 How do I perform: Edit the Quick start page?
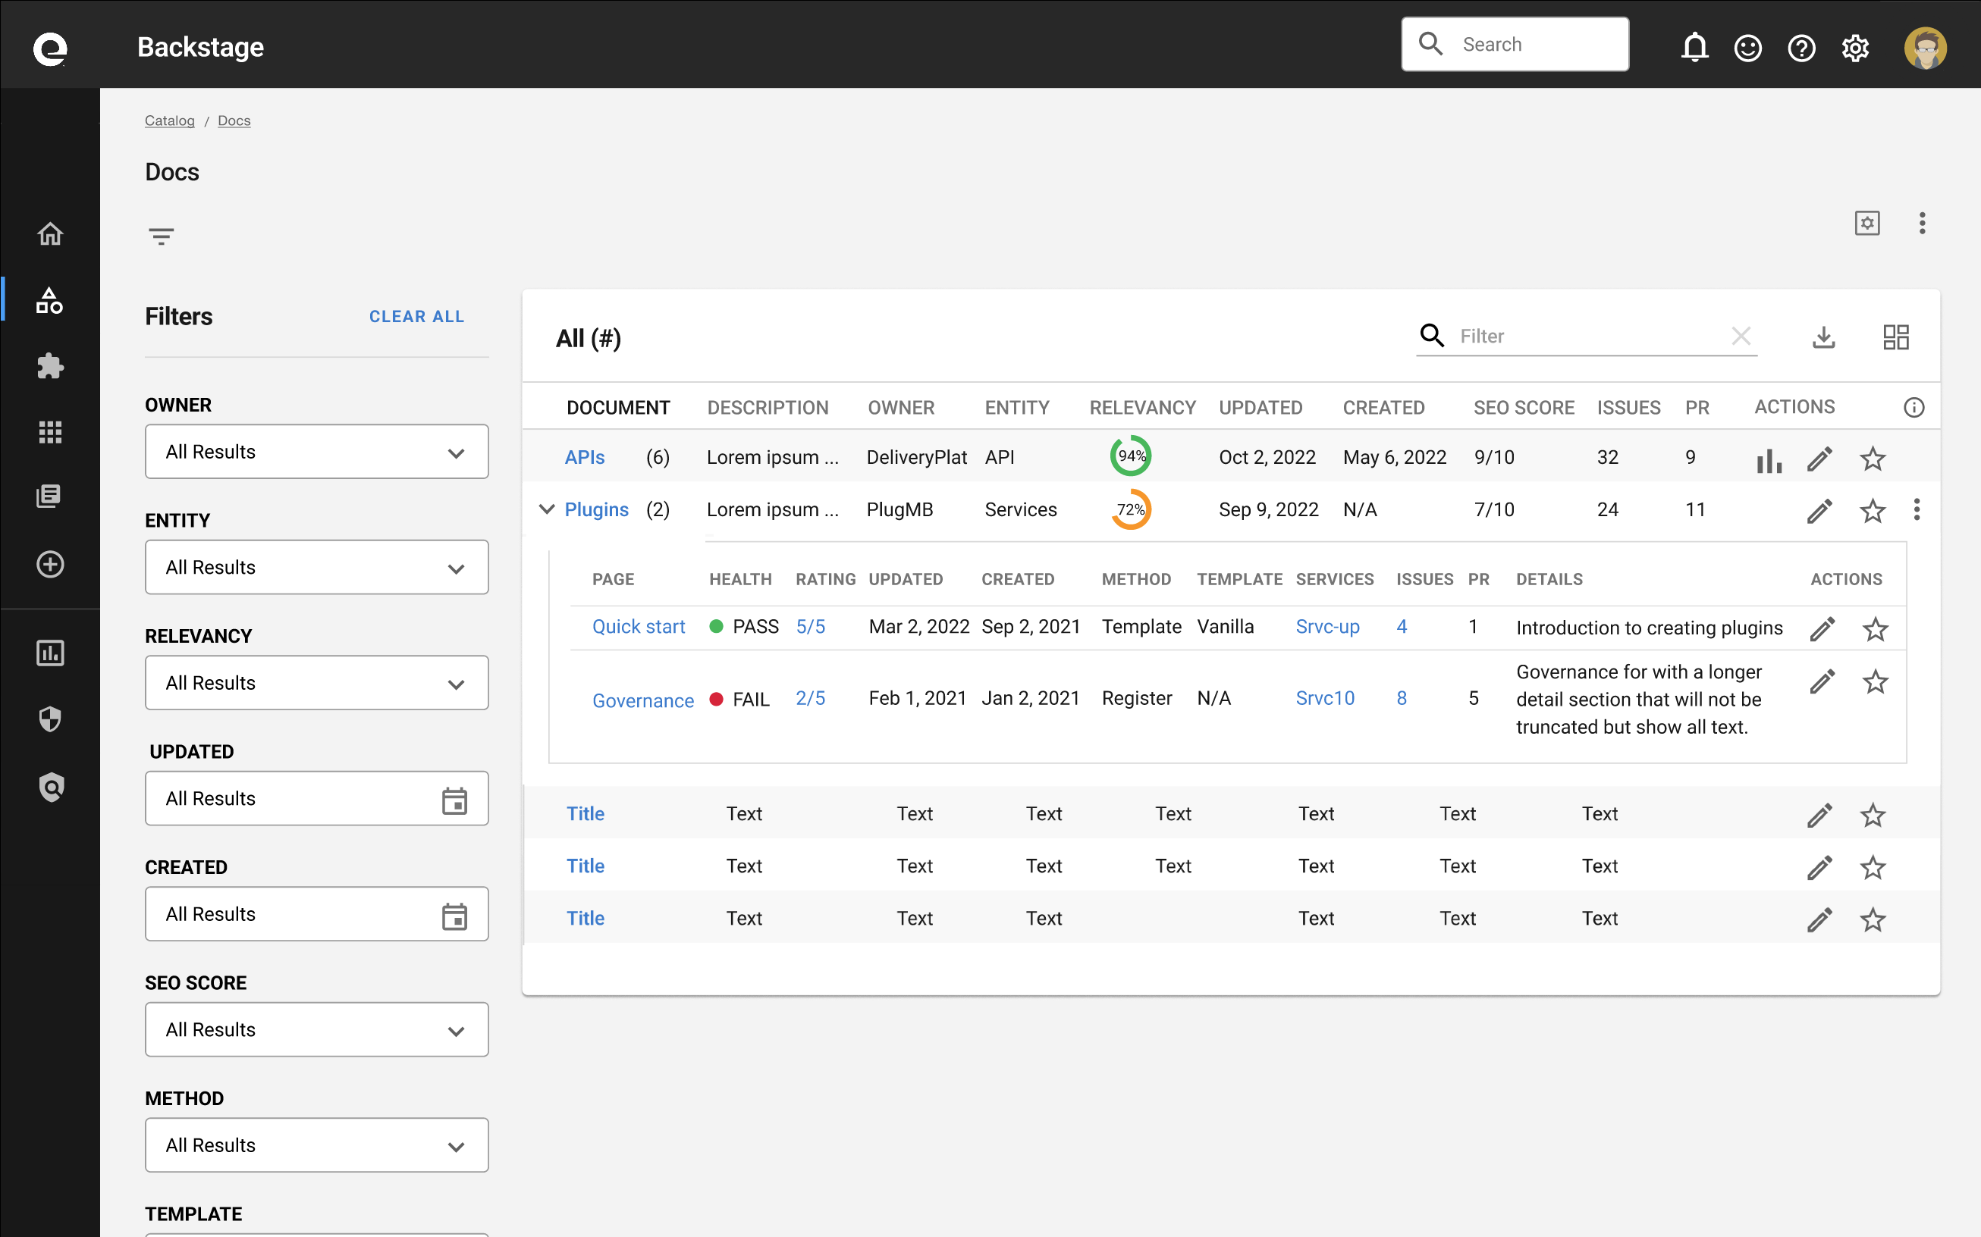point(1822,629)
